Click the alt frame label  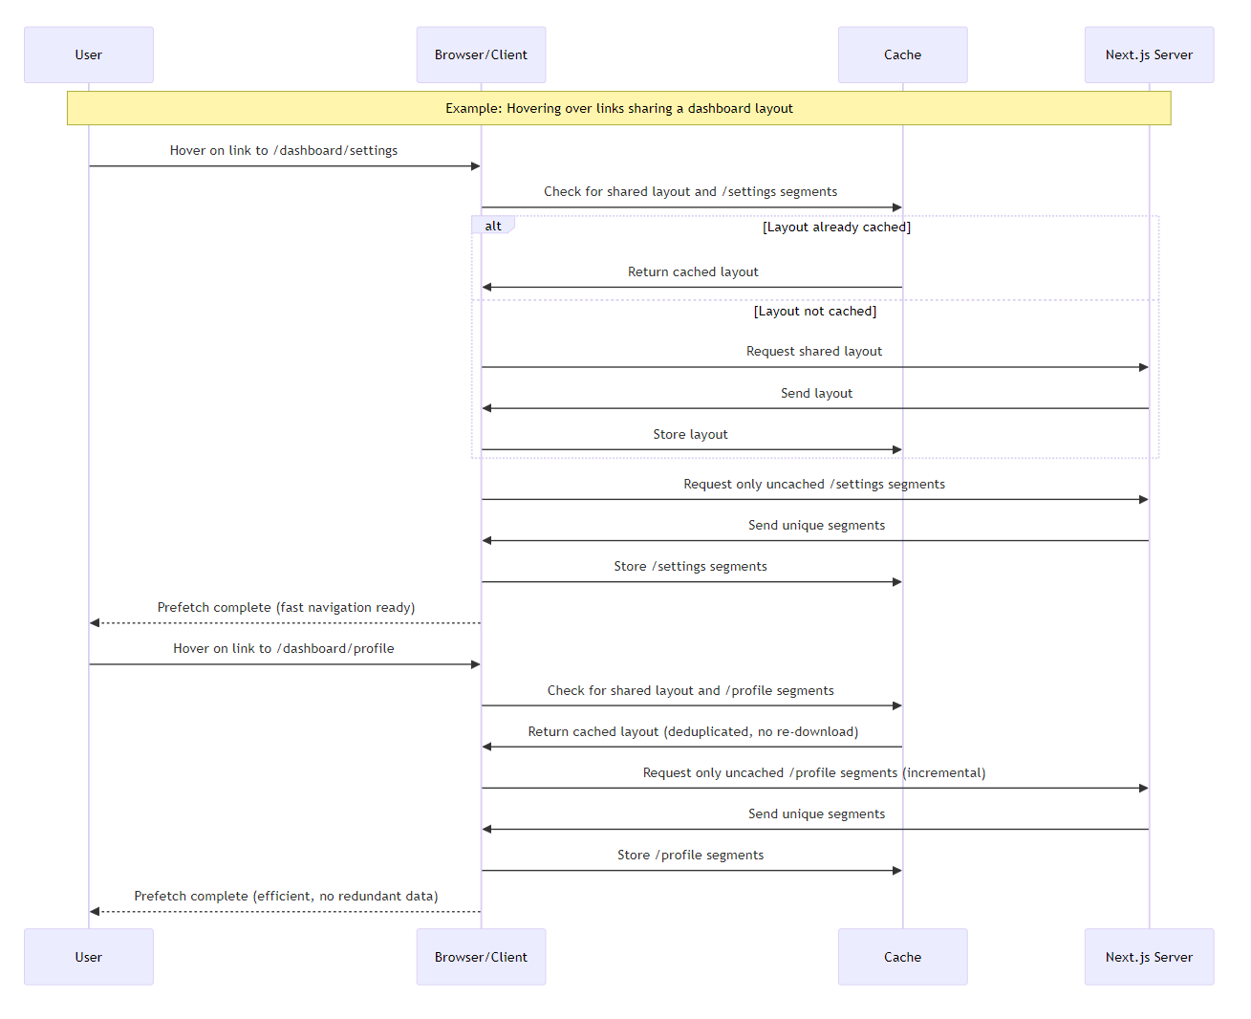coord(493,226)
